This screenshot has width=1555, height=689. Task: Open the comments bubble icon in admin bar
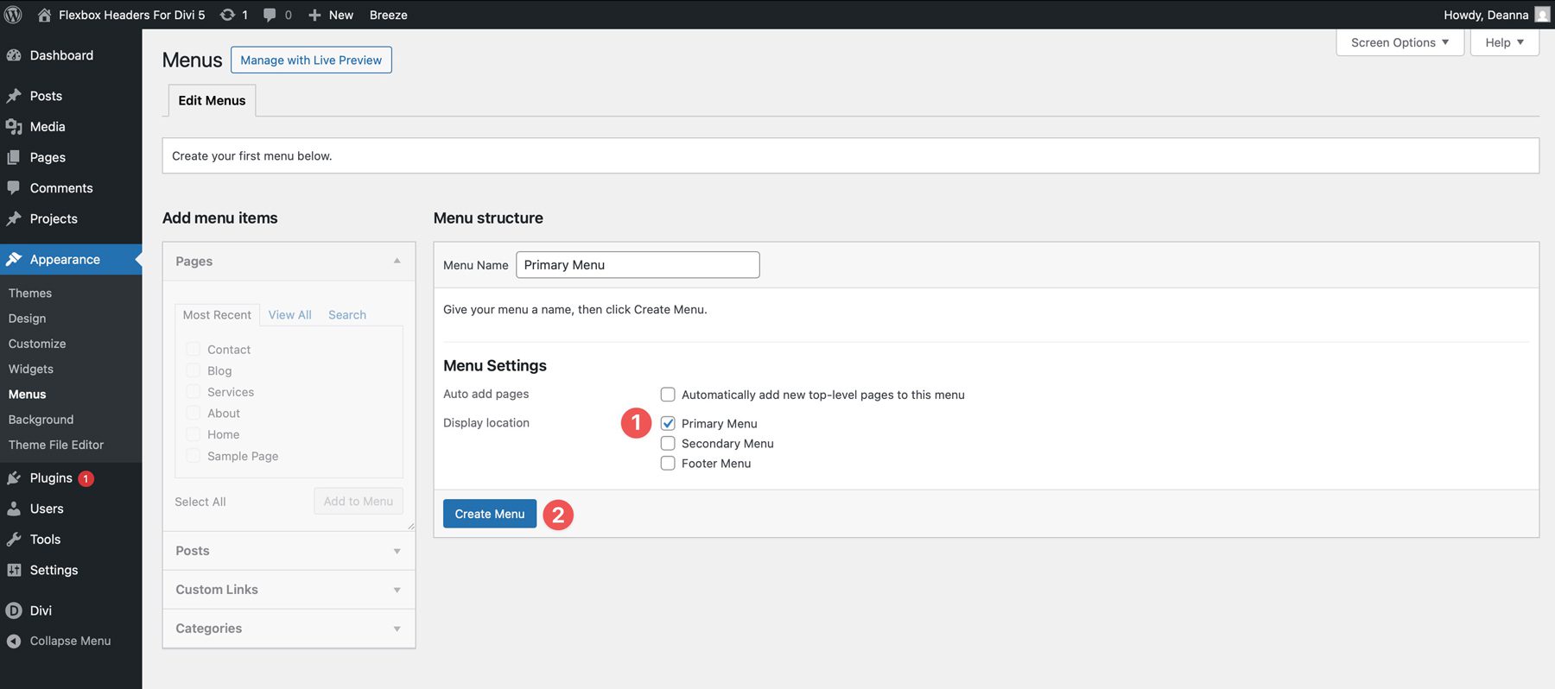pyautogui.click(x=270, y=15)
